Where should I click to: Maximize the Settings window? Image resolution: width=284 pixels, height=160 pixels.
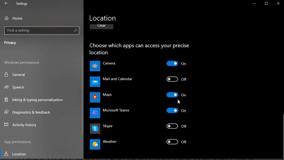pyautogui.click(x=266, y=4)
